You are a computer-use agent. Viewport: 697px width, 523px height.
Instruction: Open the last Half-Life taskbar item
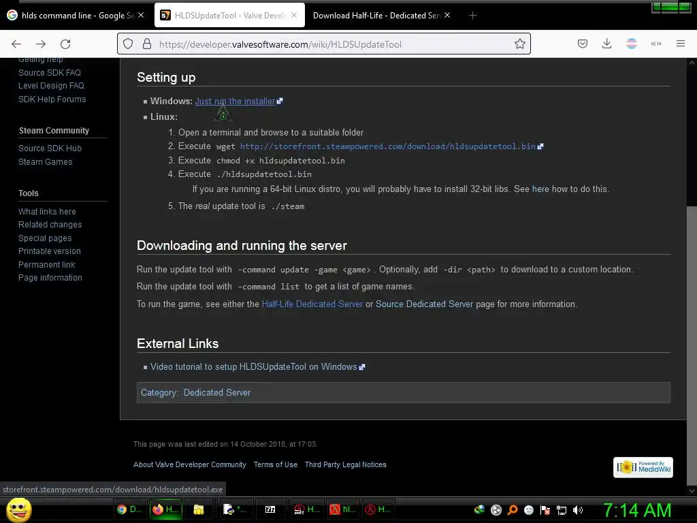tap(378, 509)
